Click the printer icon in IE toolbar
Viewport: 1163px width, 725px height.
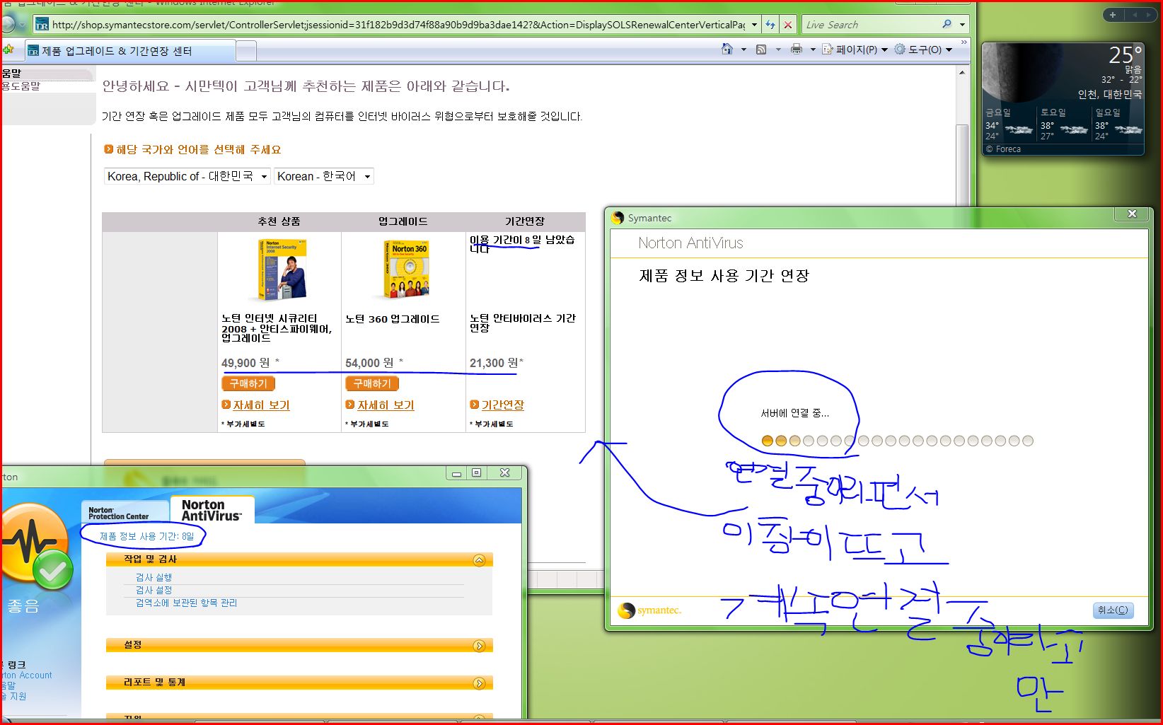(797, 50)
